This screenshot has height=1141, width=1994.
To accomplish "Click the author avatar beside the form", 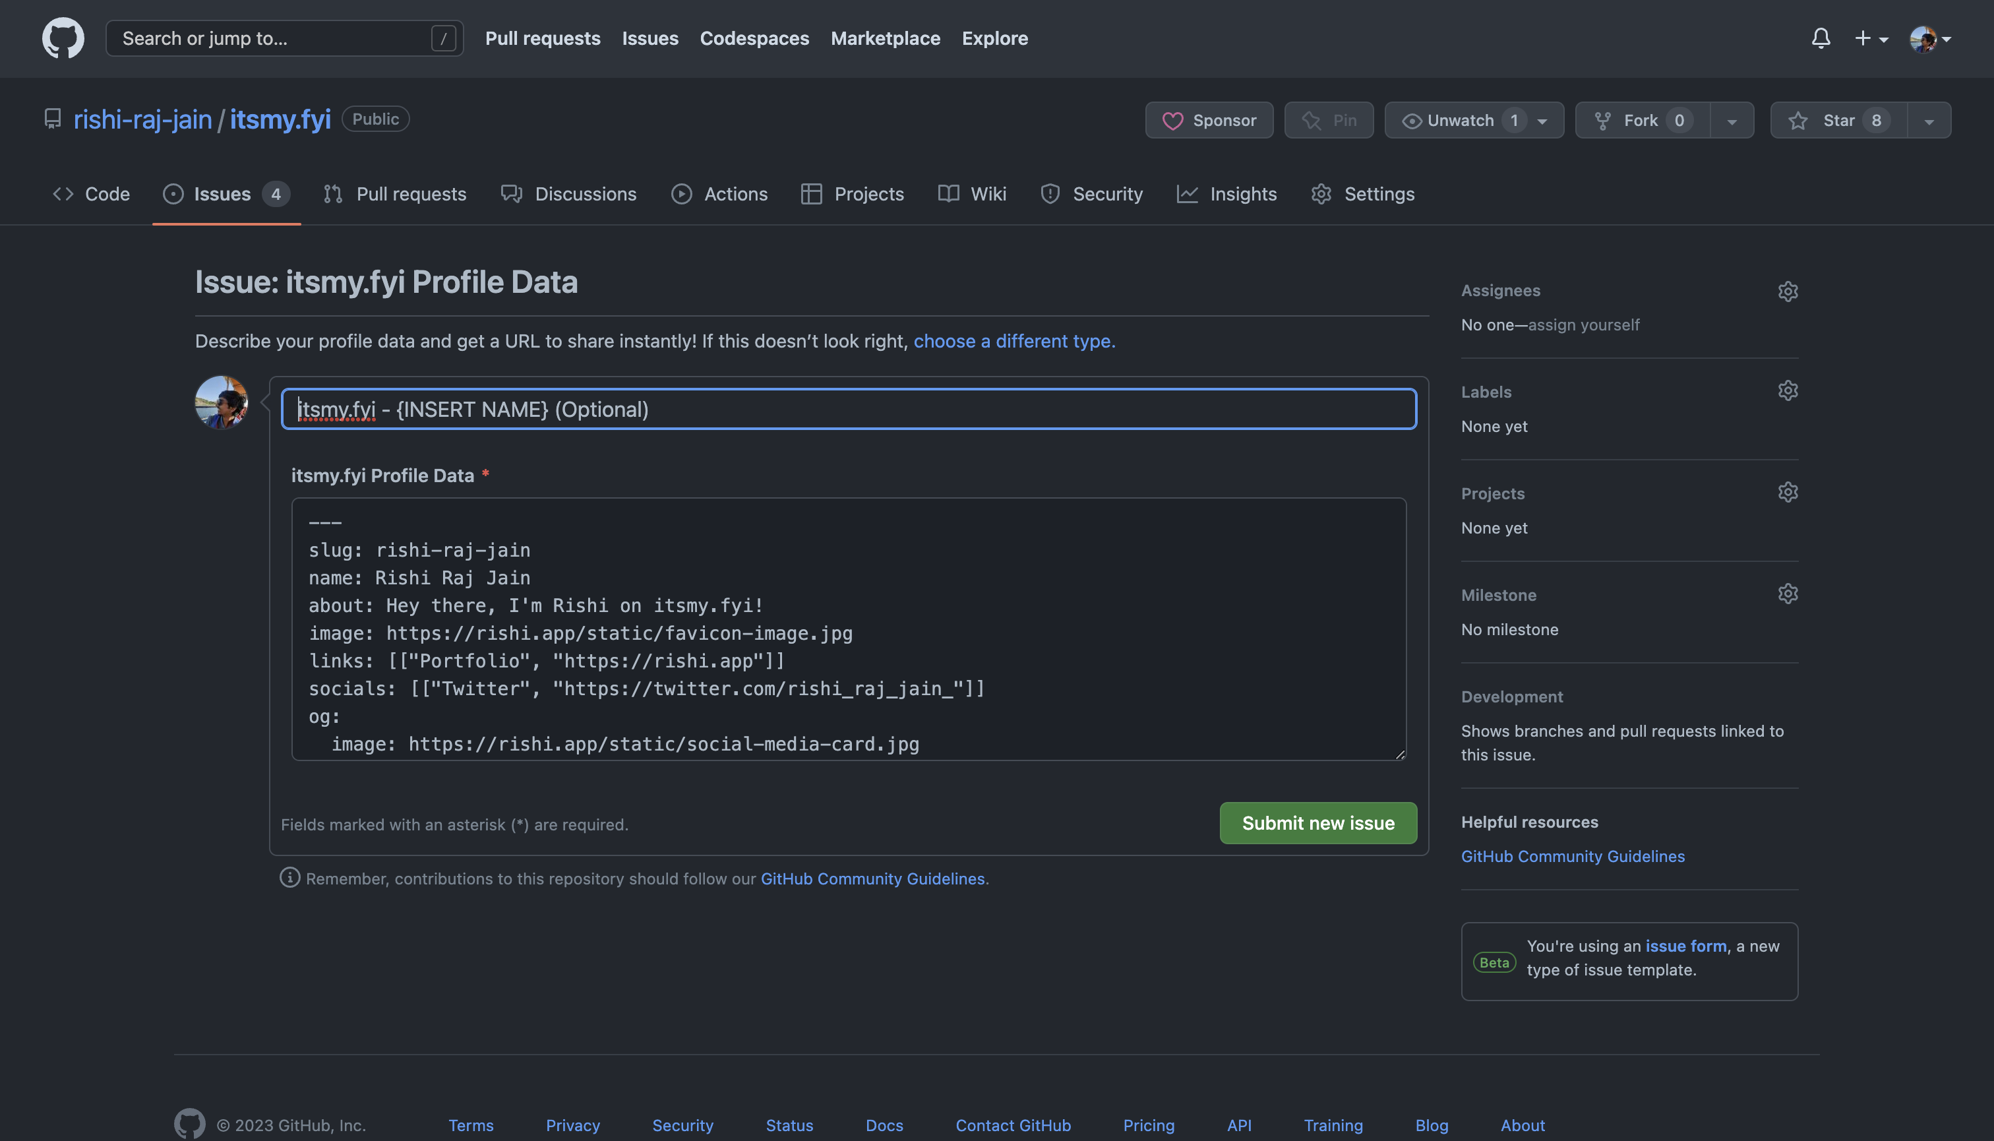I will click(222, 402).
